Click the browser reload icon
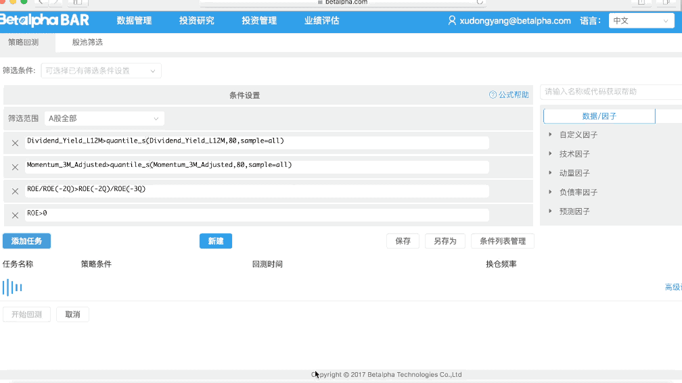 click(x=480, y=2)
